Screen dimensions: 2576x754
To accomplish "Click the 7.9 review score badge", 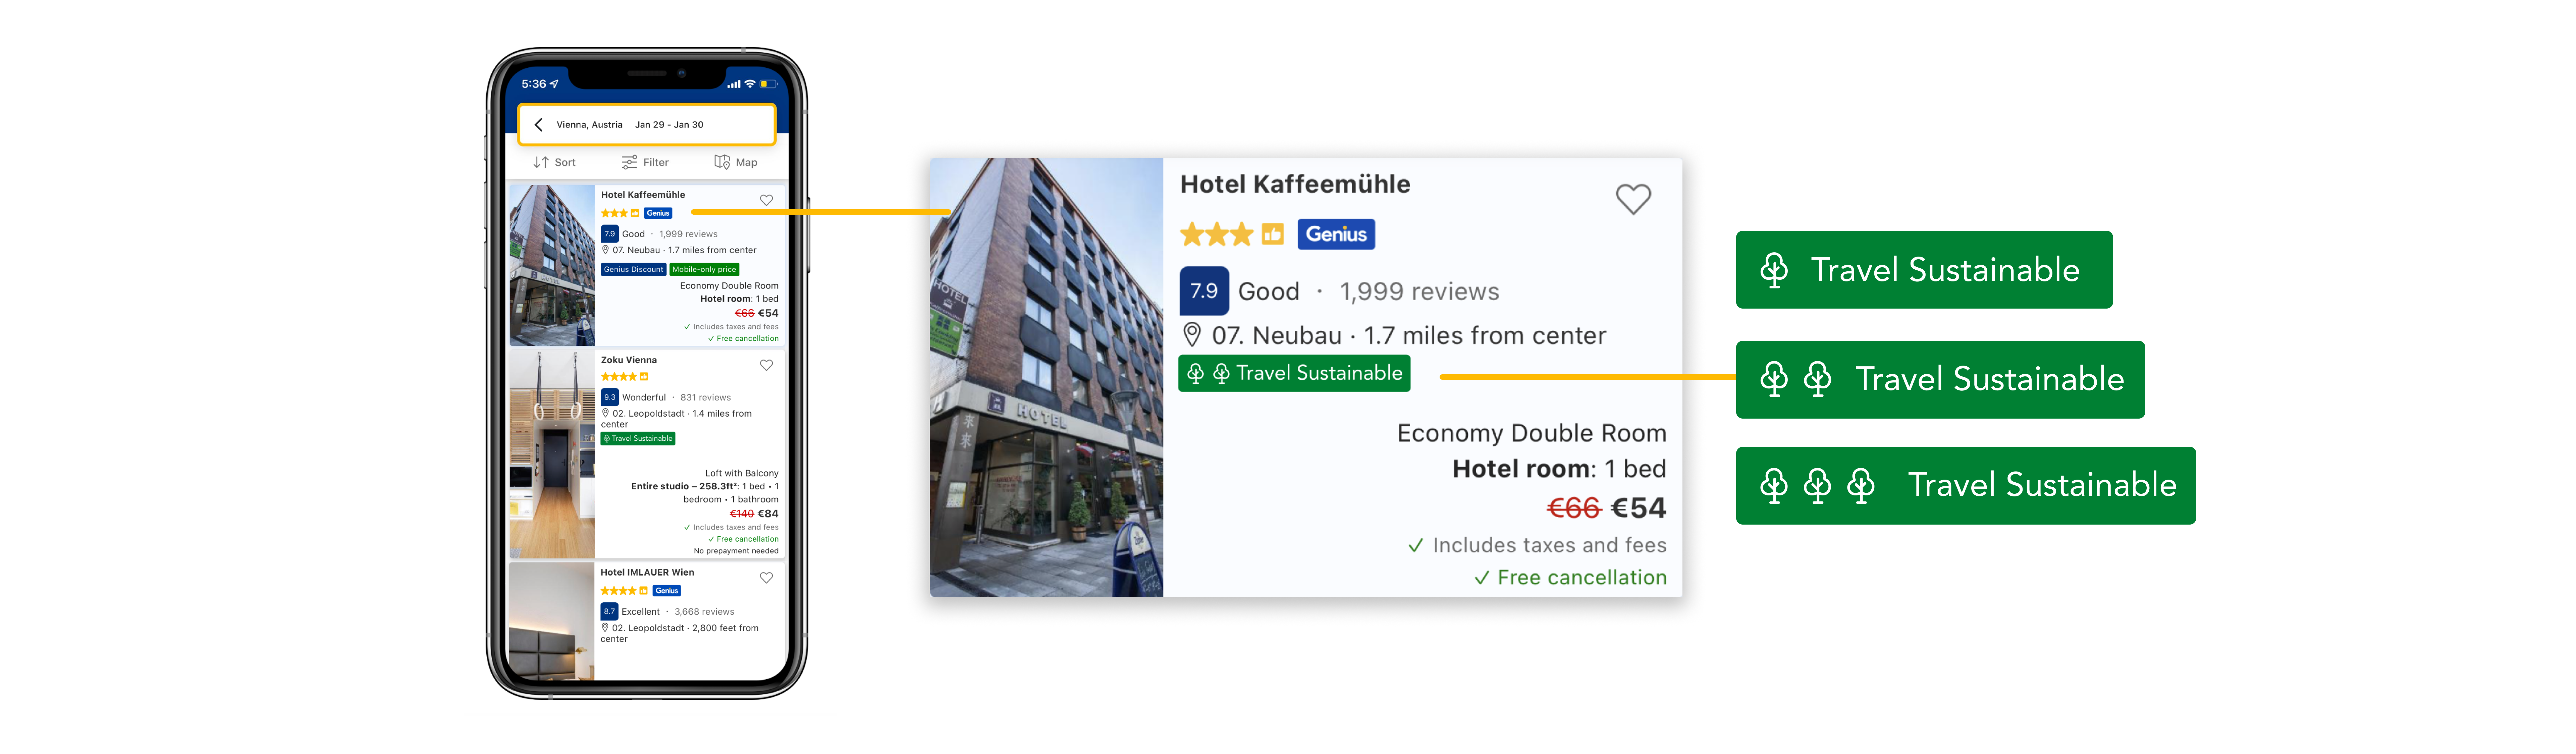I will coord(1204,291).
